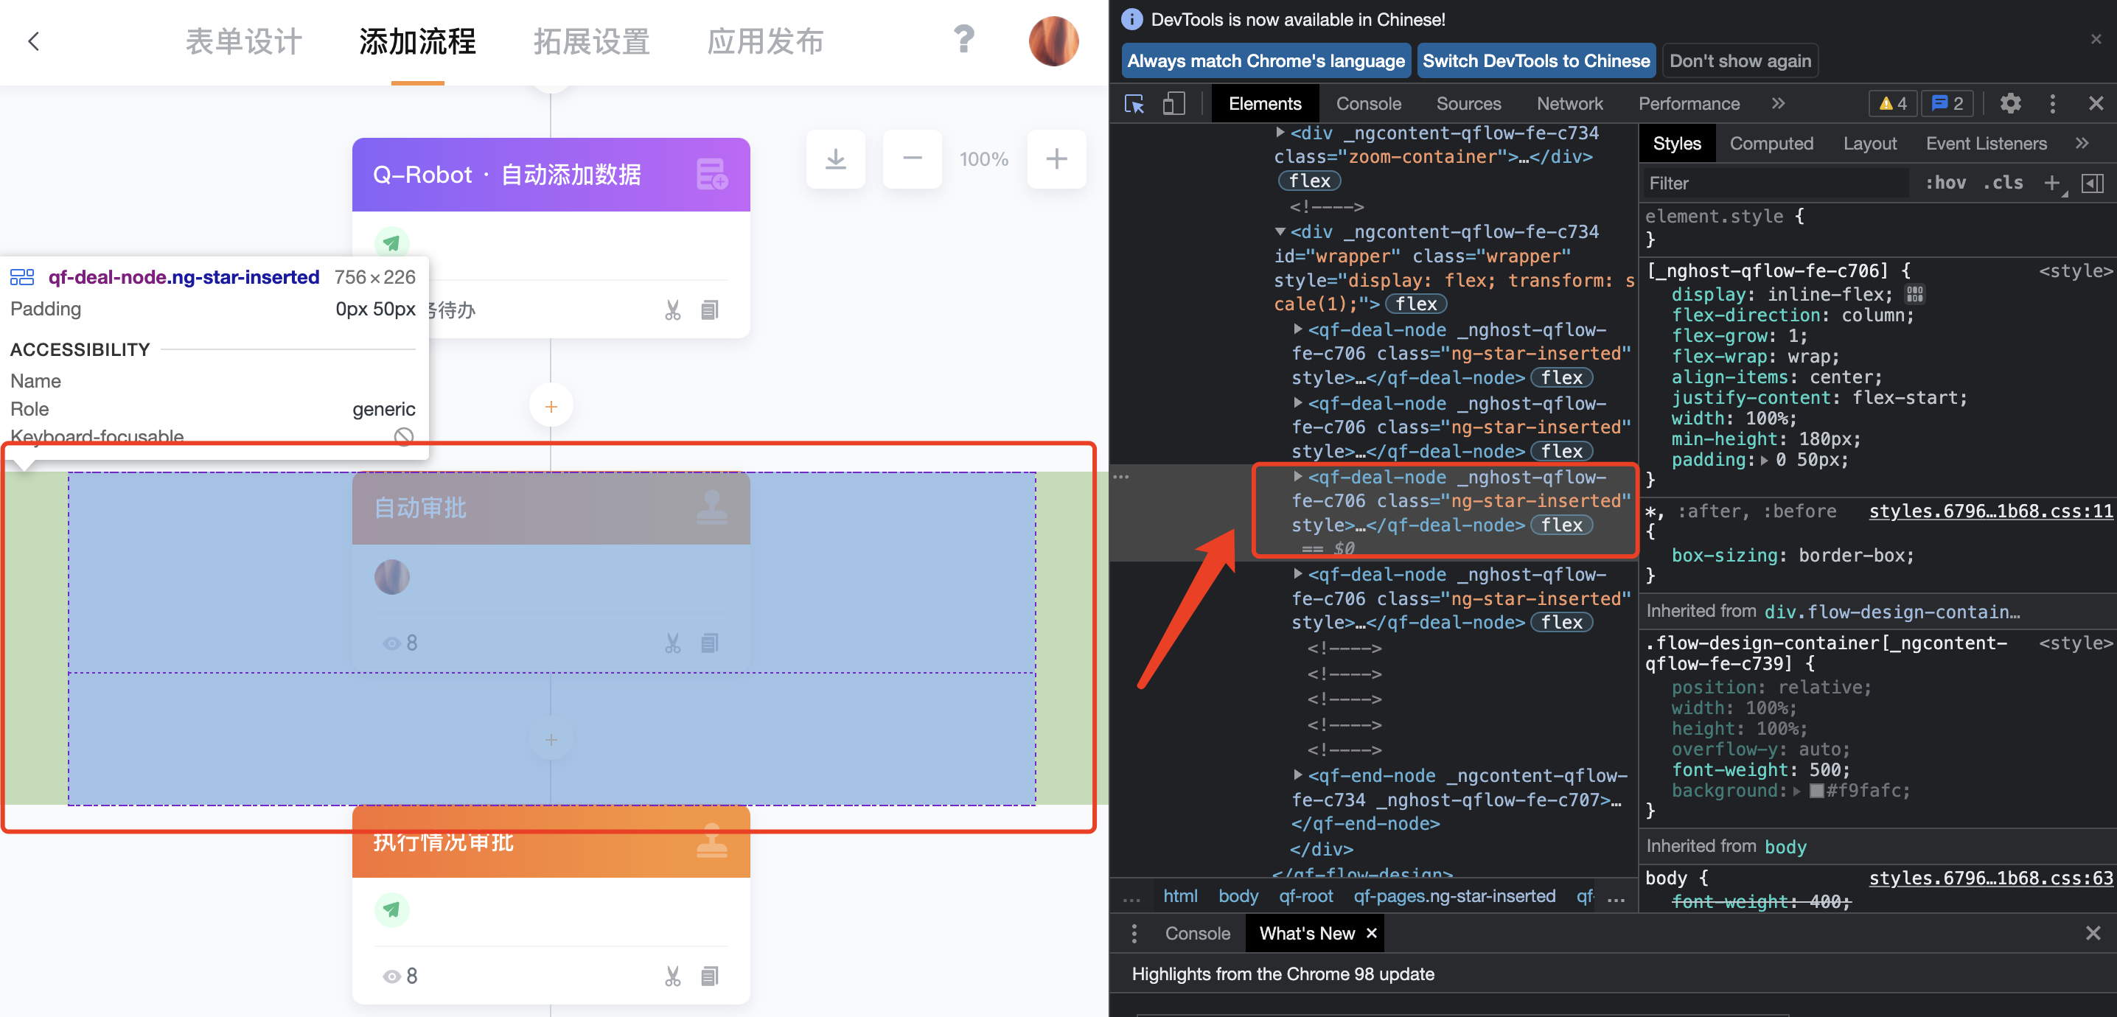
Task: Expand the selected qf-deal-node element
Action: 1297,477
